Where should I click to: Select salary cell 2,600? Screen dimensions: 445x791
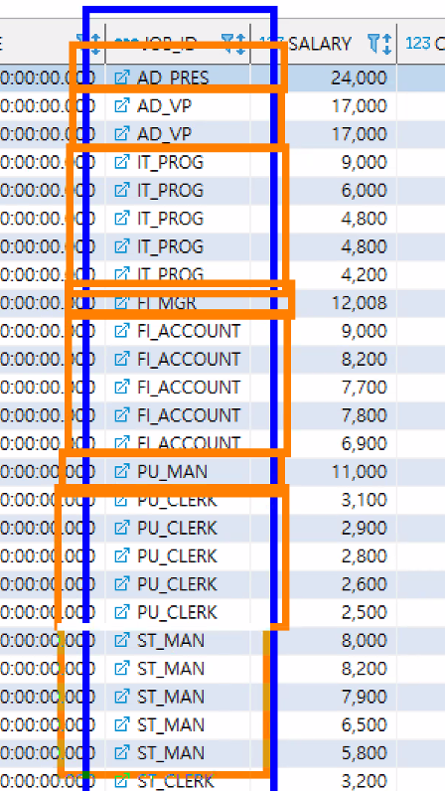point(324,584)
